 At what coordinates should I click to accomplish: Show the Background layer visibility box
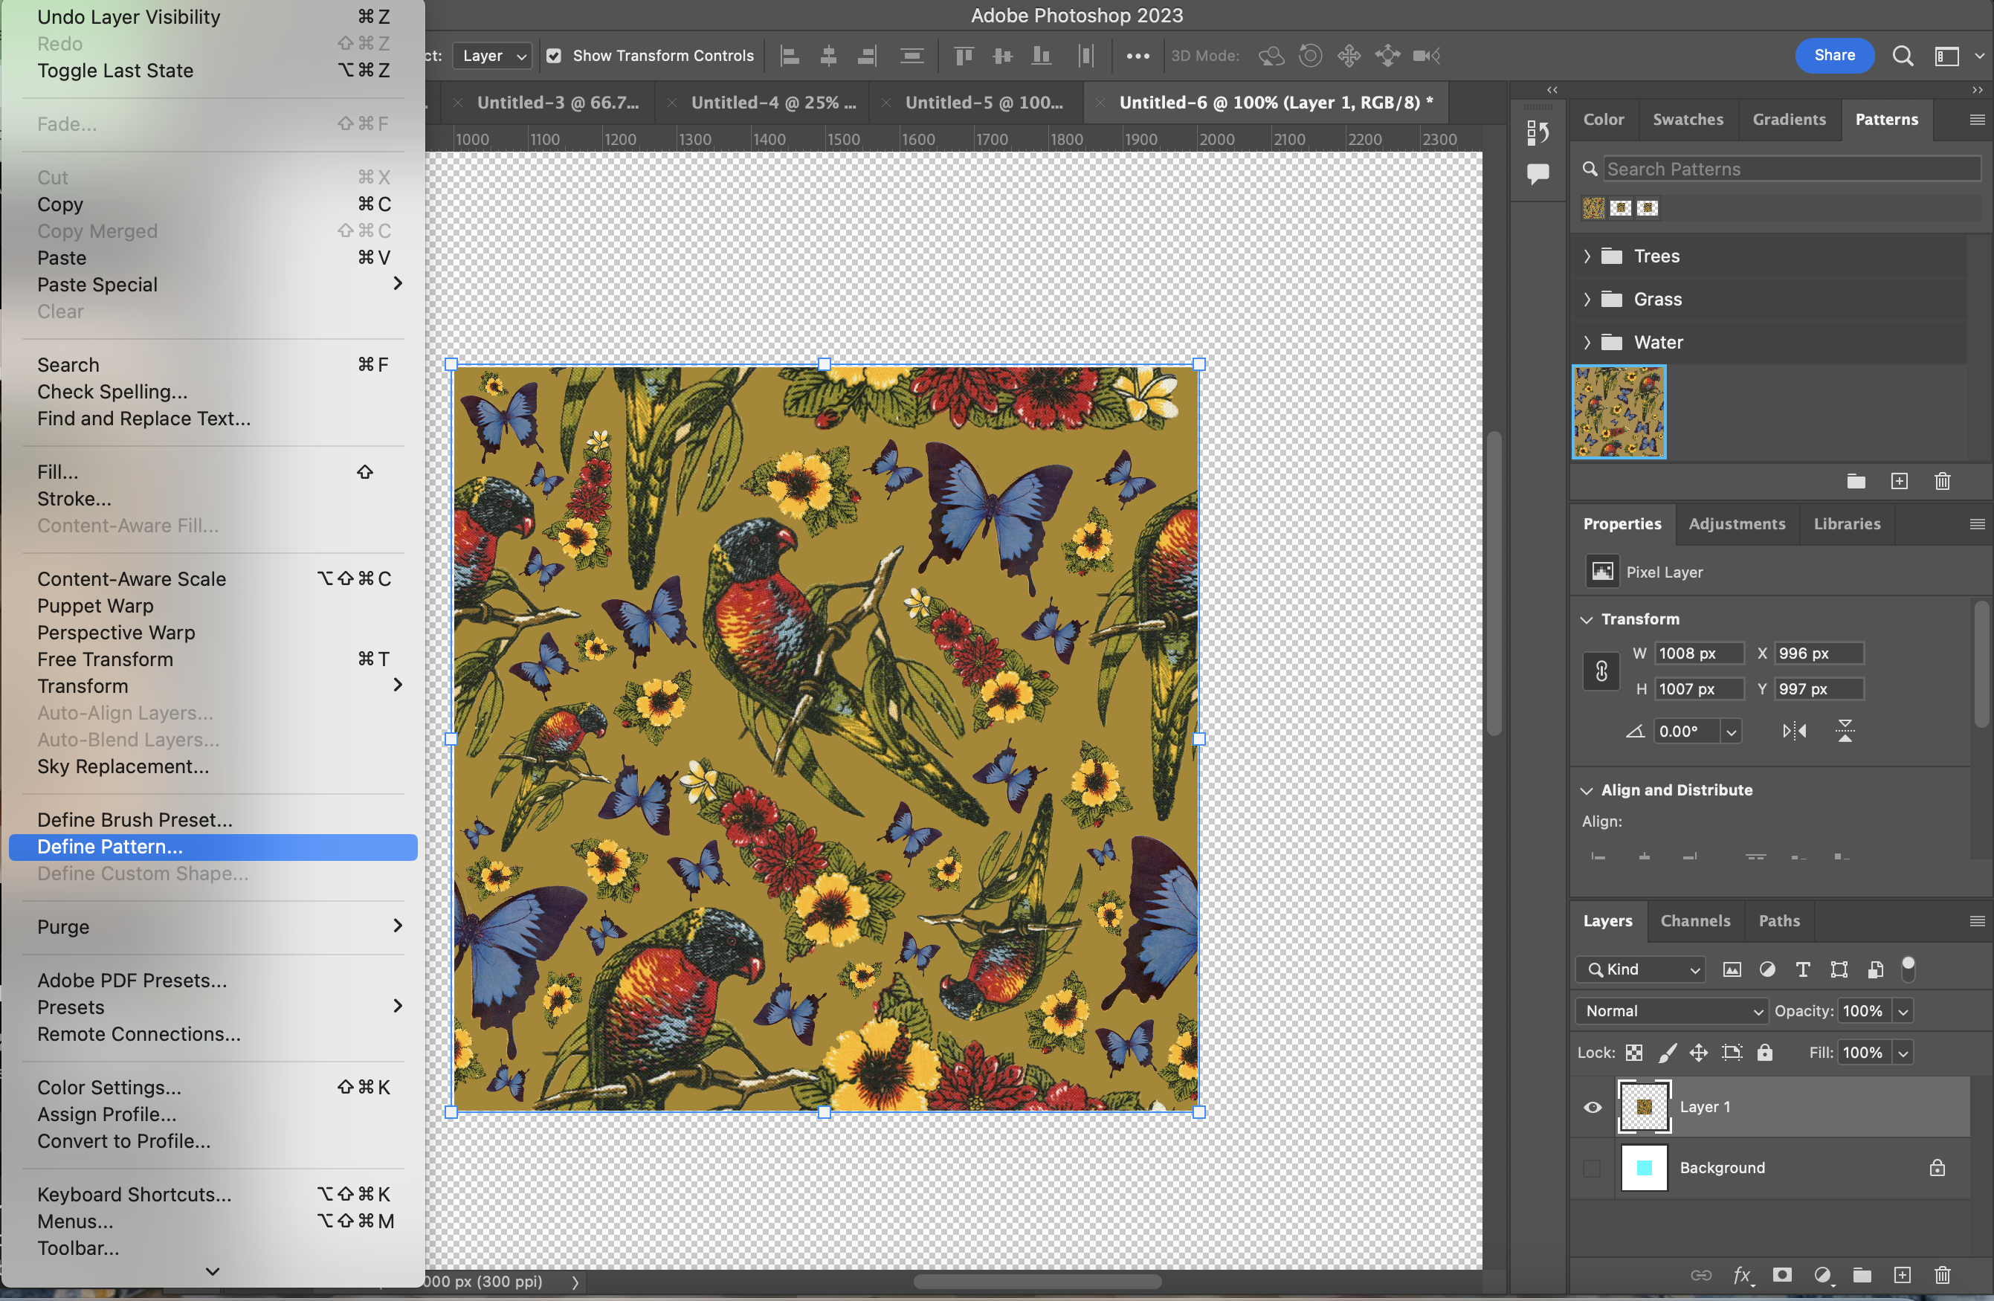pos(1593,1167)
